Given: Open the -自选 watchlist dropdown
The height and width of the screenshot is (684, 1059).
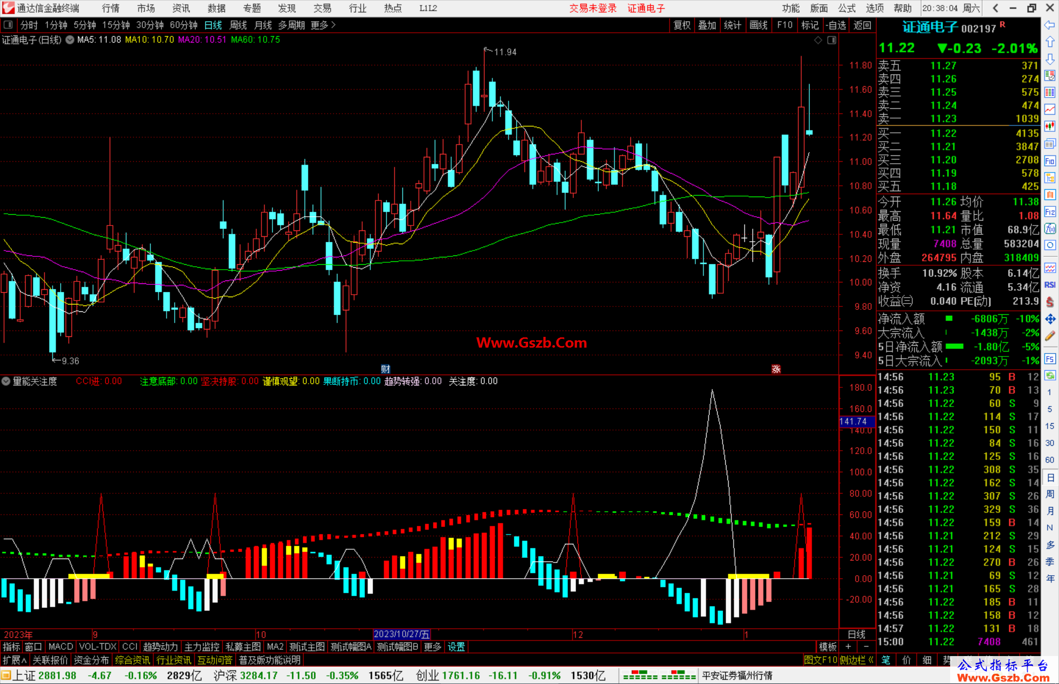Looking at the screenshot, I should click(835, 25).
